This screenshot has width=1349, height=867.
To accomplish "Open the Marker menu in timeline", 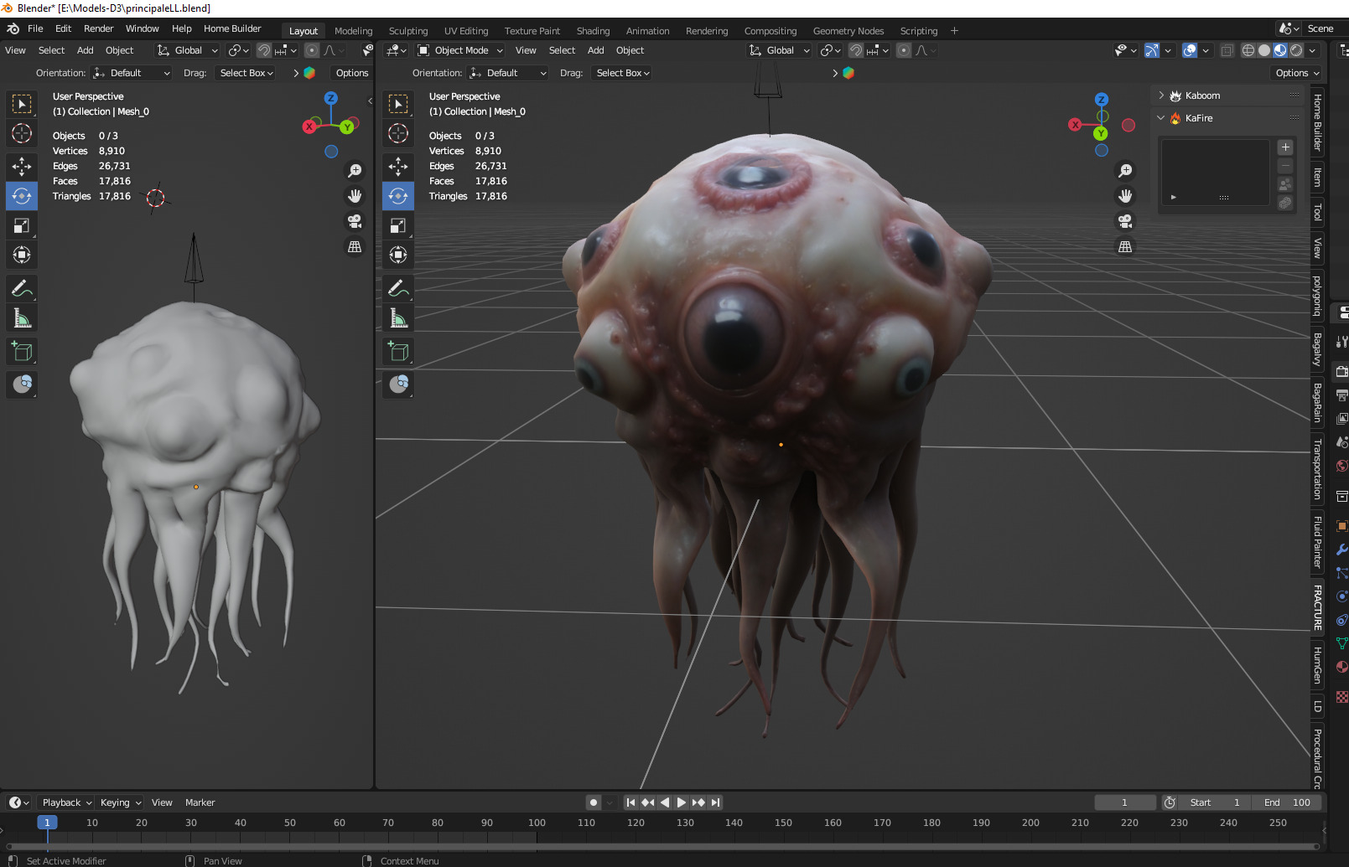I will tap(200, 802).
